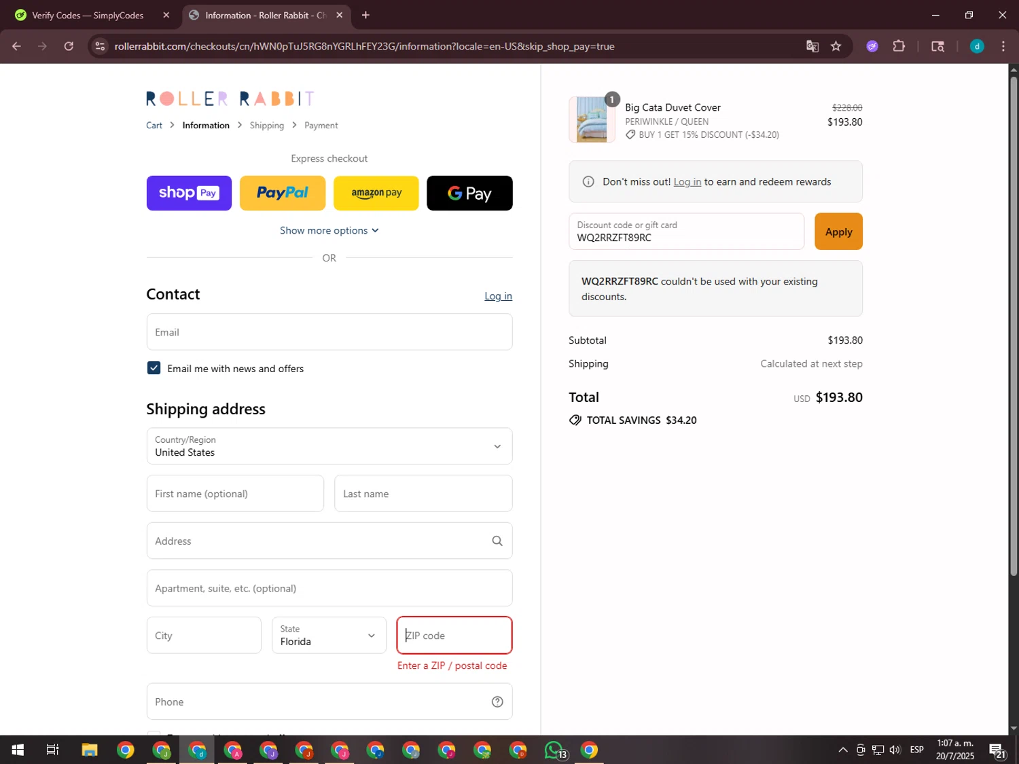Image resolution: width=1019 pixels, height=764 pixels.
Task: Click the discount code or gift card field
Action: (x=686, y=232)
